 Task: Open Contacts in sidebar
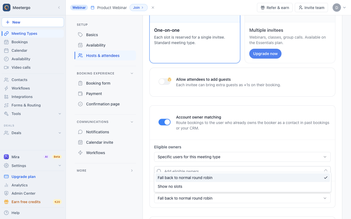(x=33, y=80)
